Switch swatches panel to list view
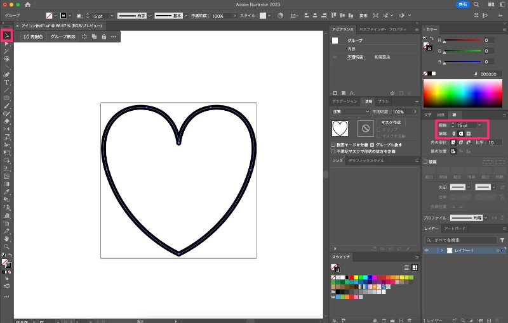Screen dimensions: 508x323 click(x=406, y=268)
